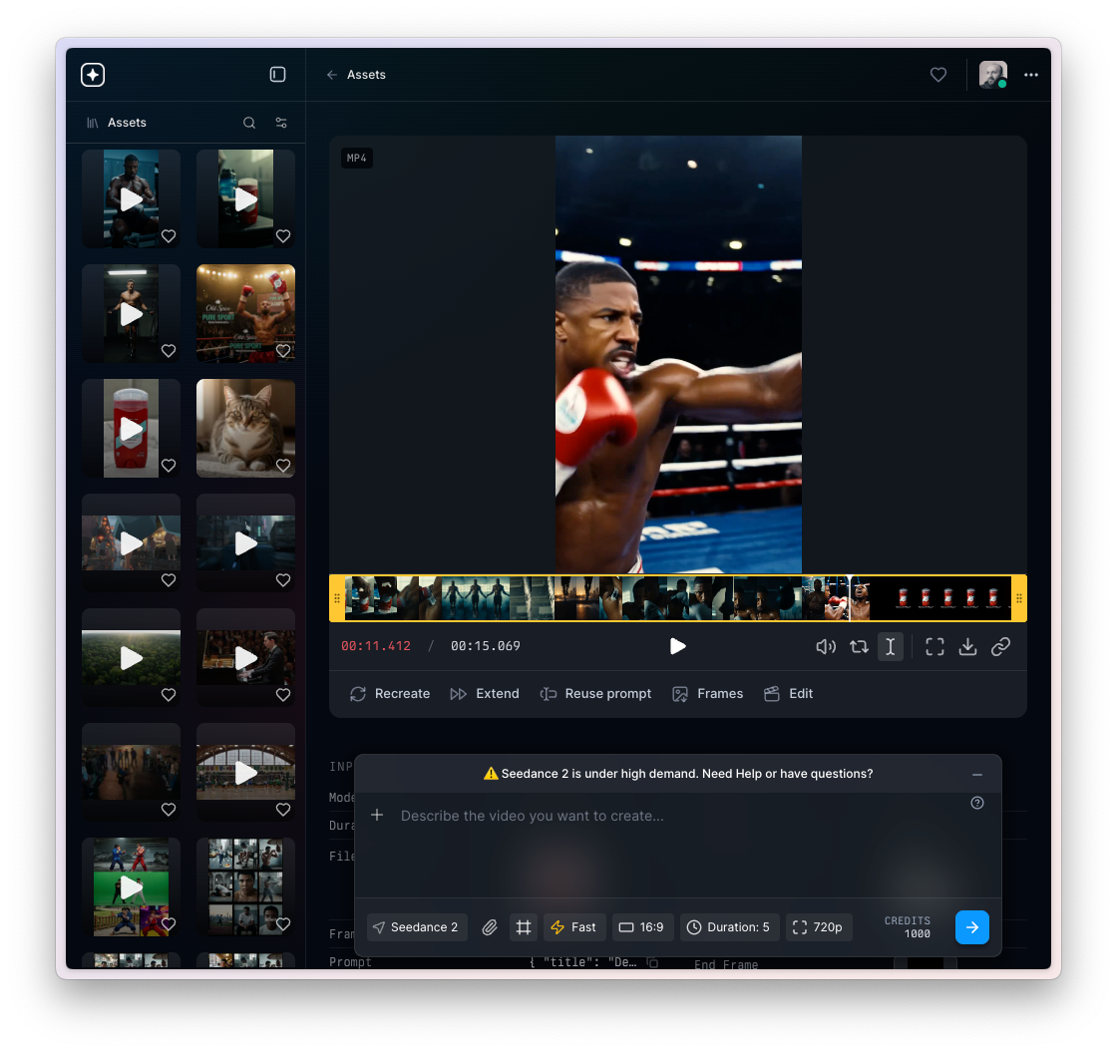Submit prompt with blue arrow button
The width and height of the screenshot is (1117, 1053).
click(971, 927)
